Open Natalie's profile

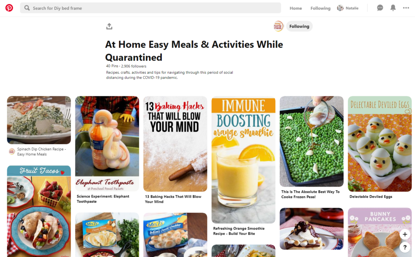point(348,8)
